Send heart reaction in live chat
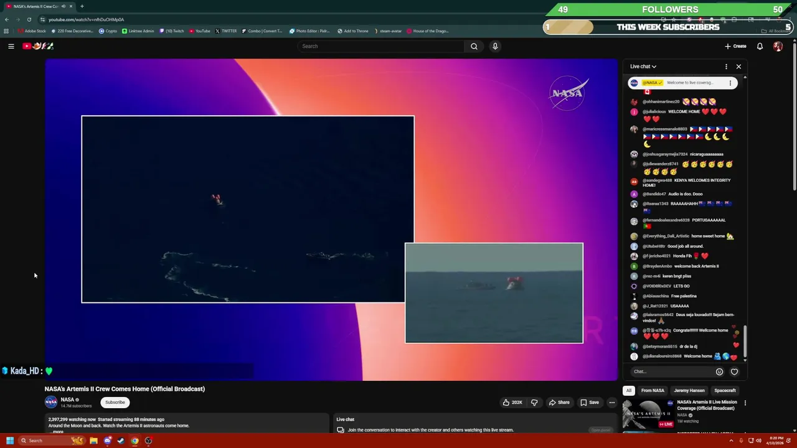This screenshot has width=797, height=448. (x=734, y=371)
